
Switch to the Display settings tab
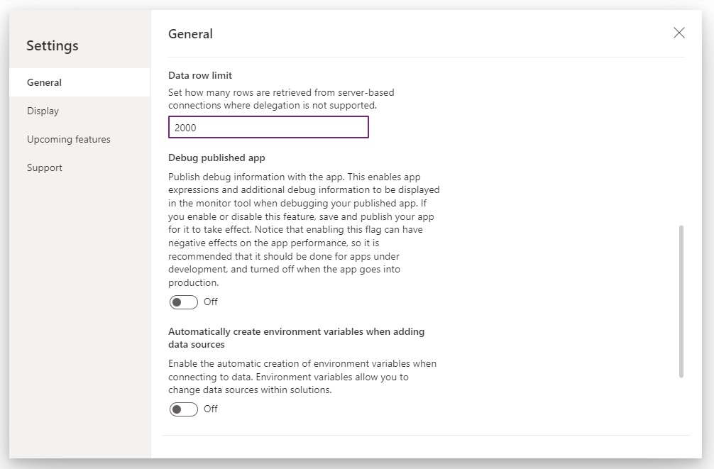(79, 111)
